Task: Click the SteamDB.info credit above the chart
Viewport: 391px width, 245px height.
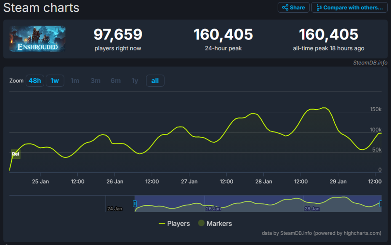Action: point(370,63)
